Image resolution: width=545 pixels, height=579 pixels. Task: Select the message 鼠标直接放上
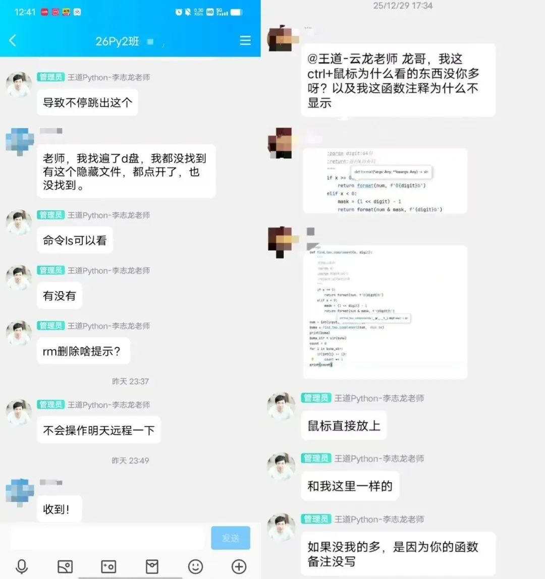344,426
